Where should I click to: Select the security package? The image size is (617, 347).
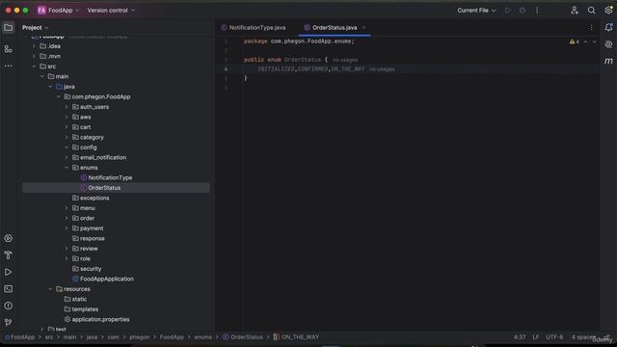(91, 269)
